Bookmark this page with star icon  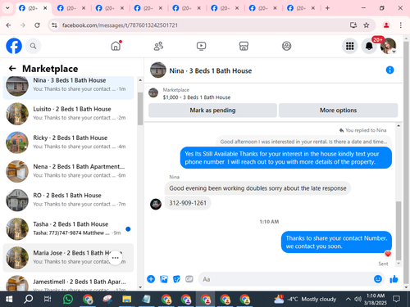[367, 25]
